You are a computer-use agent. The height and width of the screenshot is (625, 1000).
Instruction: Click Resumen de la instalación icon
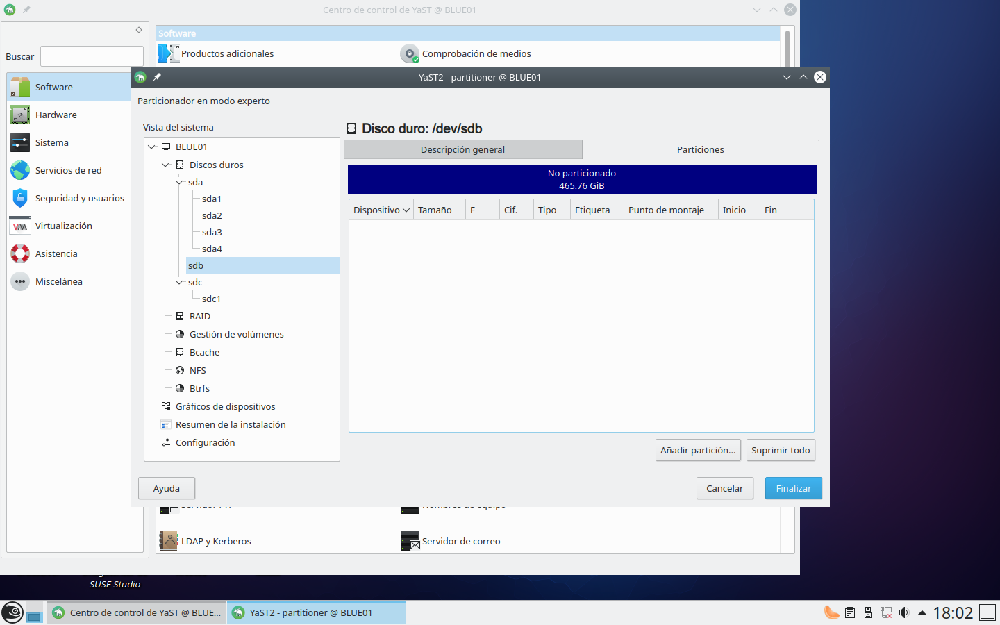point(166,424)
